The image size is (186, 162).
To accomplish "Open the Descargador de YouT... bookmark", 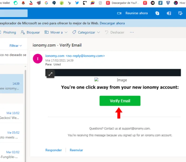I will coord(122,3).
